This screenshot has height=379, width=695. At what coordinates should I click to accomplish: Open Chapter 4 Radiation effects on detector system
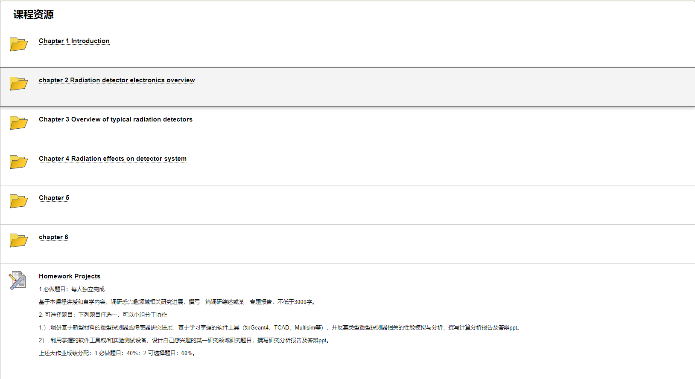112,159
